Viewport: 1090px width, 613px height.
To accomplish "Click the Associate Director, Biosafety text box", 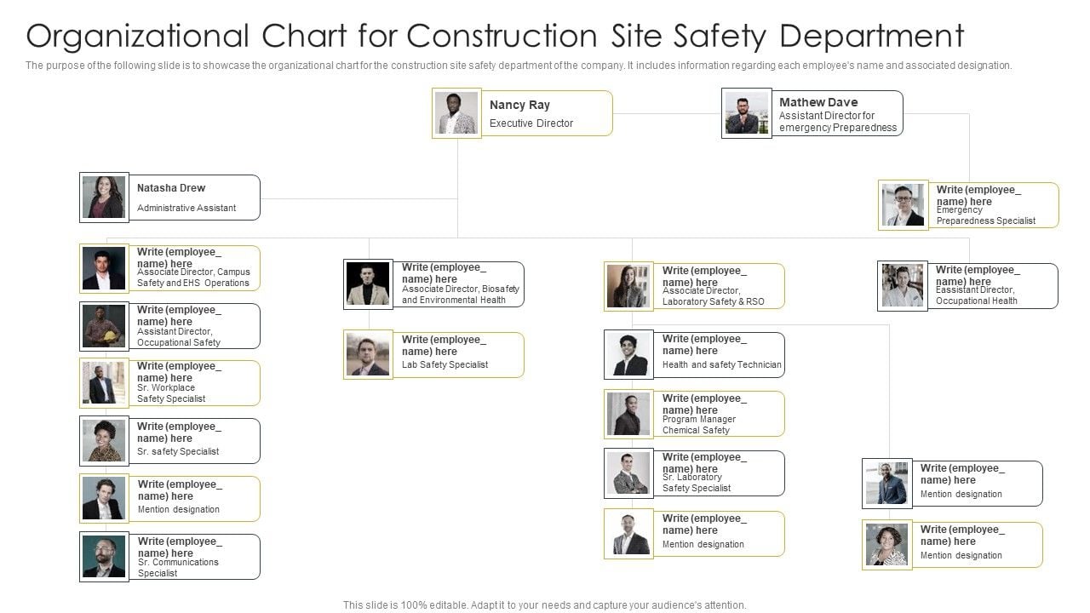I will tap(460, 284).
